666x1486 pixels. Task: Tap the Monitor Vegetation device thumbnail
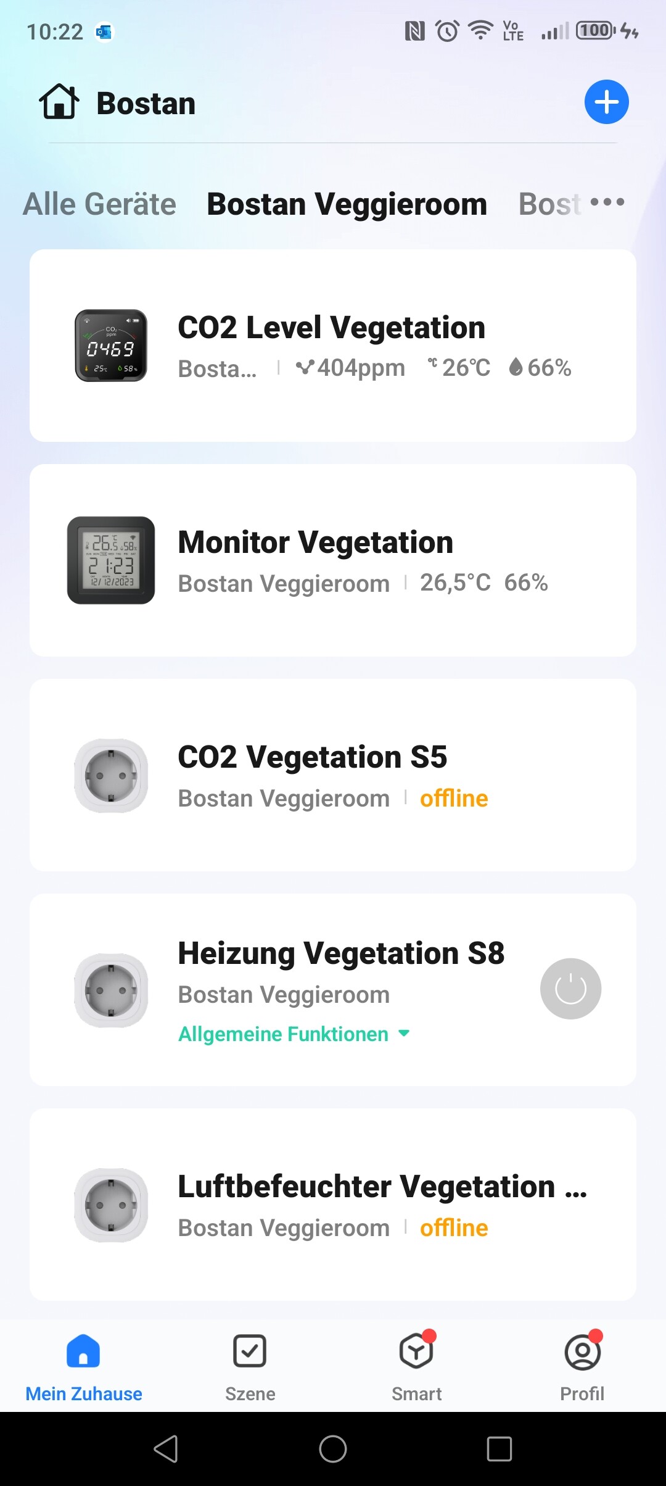[111, 560]
